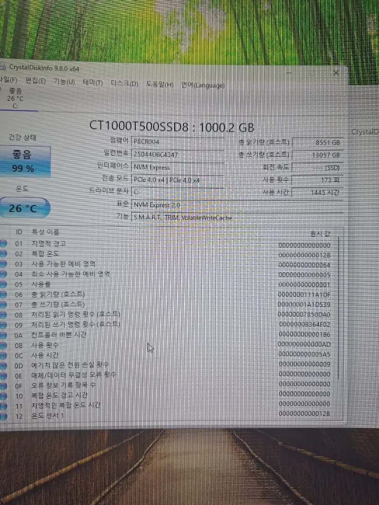Click the blue circle for 컨트롤러 바쁜 시간
The height and width of the screenshot is (505, 379).
click(3, 335)
